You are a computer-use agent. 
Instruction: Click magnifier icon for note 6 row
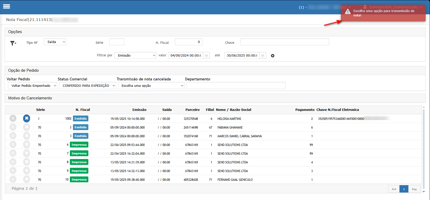[x=13, y=145]
